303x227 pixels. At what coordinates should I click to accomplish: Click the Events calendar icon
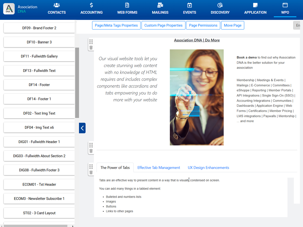[190, 5]
